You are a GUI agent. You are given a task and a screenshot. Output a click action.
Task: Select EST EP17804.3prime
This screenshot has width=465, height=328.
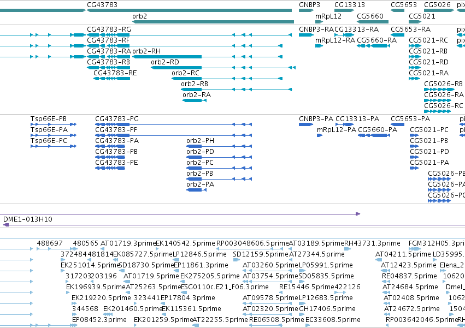tap(188, 298)
